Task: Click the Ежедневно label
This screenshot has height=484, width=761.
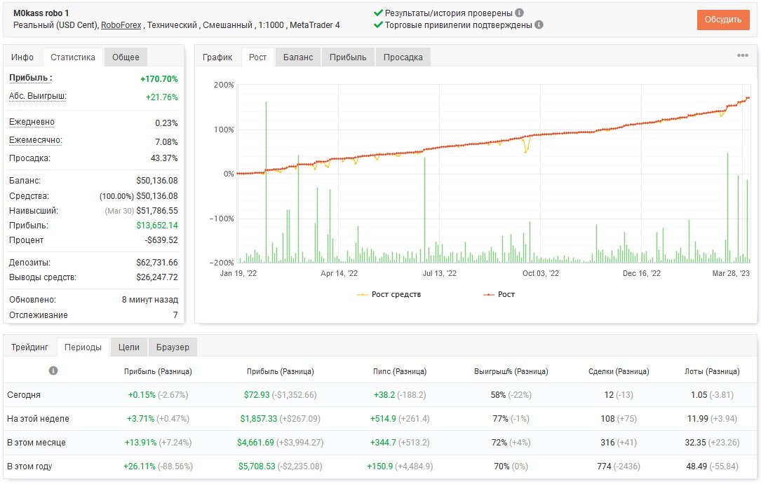Action: (x=32, y=122)
